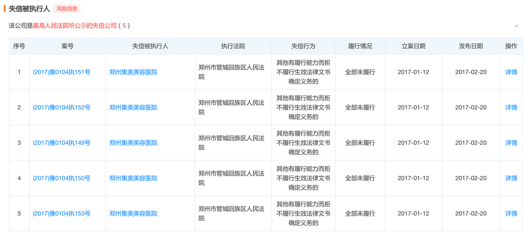Click 郑州集美美容医院 in row 1

[133, 72]
